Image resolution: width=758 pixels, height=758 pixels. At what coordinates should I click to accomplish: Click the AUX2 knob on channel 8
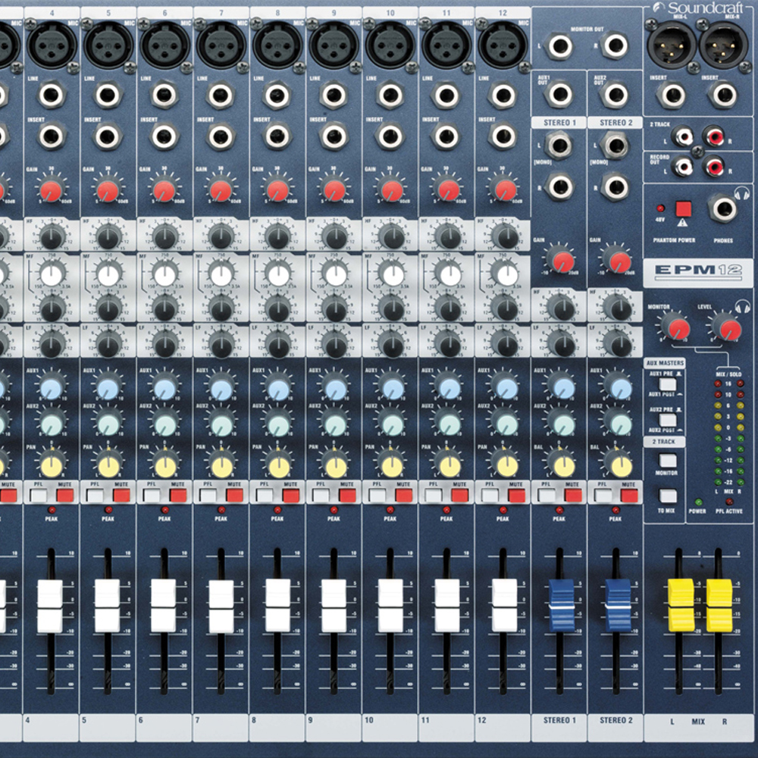click(278, 424)
